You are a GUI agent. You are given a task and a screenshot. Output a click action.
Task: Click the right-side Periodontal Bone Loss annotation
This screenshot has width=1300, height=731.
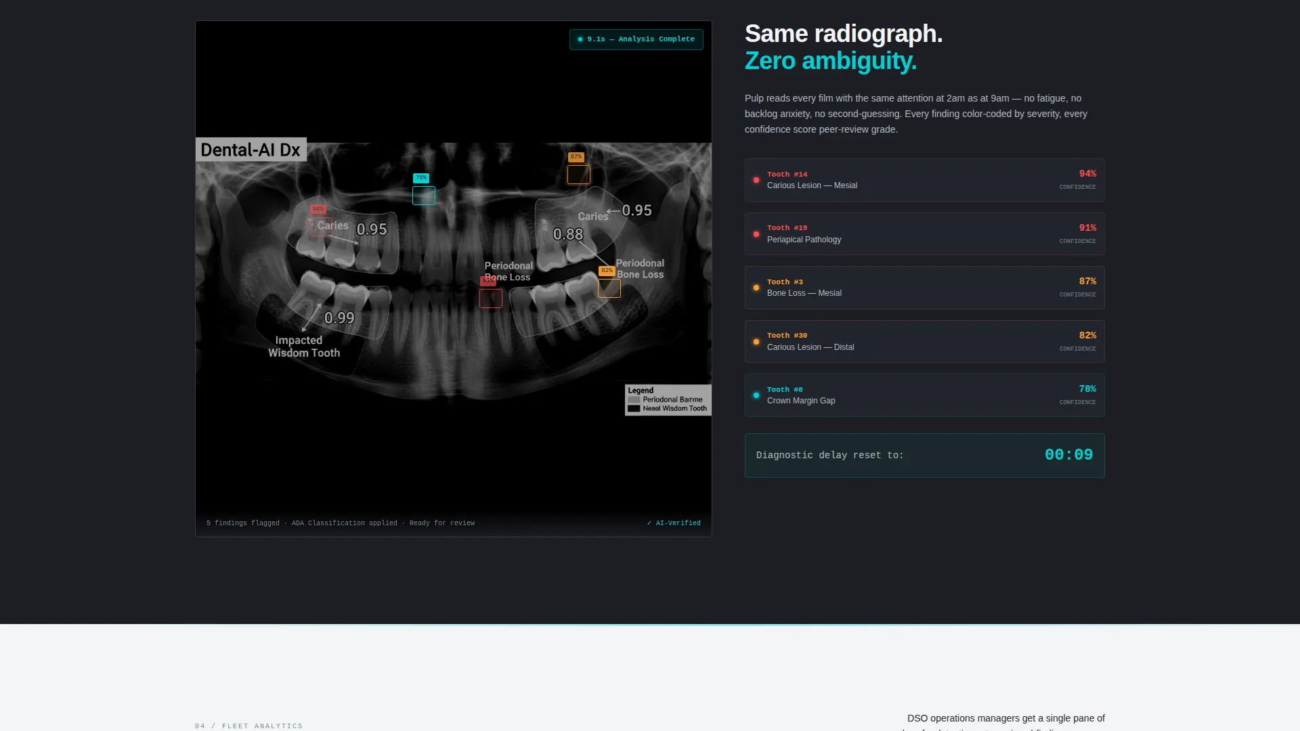coord(640,269)
